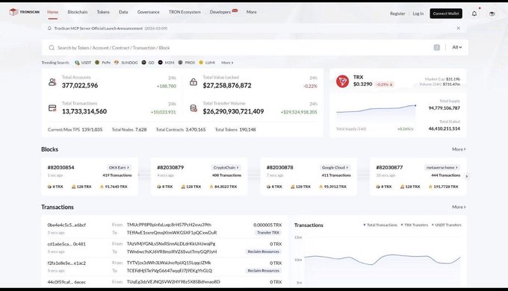Screen dimensions: 508x291
Task: Click the TRX price down-arrow badge
Action: pyautogui.click(x=384, y=84)
